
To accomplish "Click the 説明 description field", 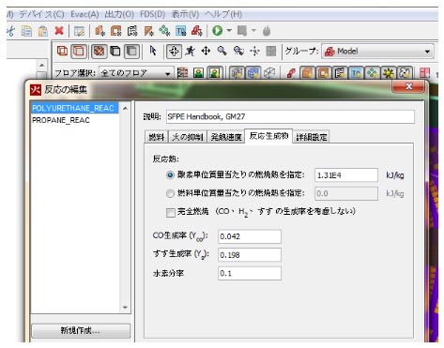I will 290,116.
